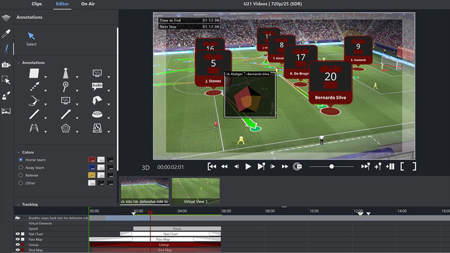
Task: Open the Virtual View 1 thumbnail
Action: click(x=196, y=191)
